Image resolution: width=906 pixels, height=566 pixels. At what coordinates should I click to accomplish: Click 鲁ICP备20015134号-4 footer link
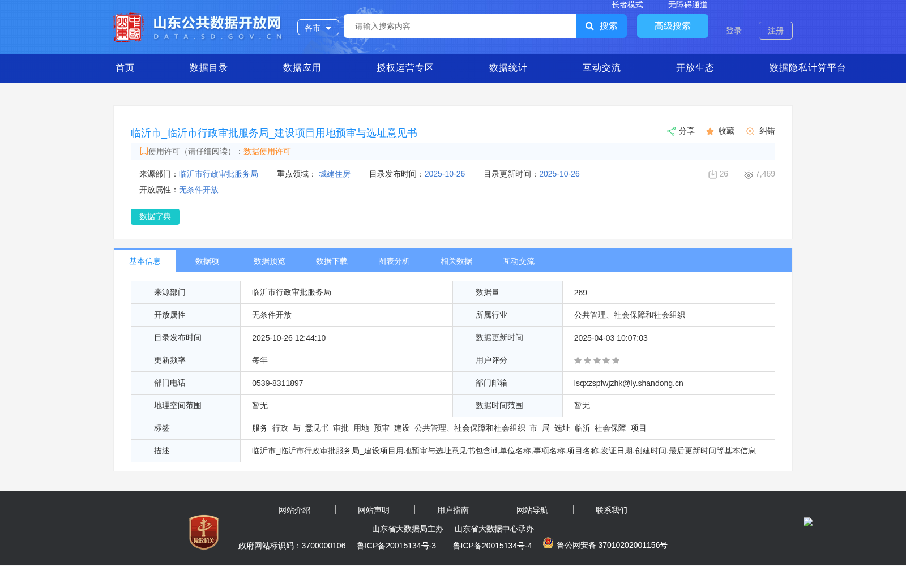point(493,546)
